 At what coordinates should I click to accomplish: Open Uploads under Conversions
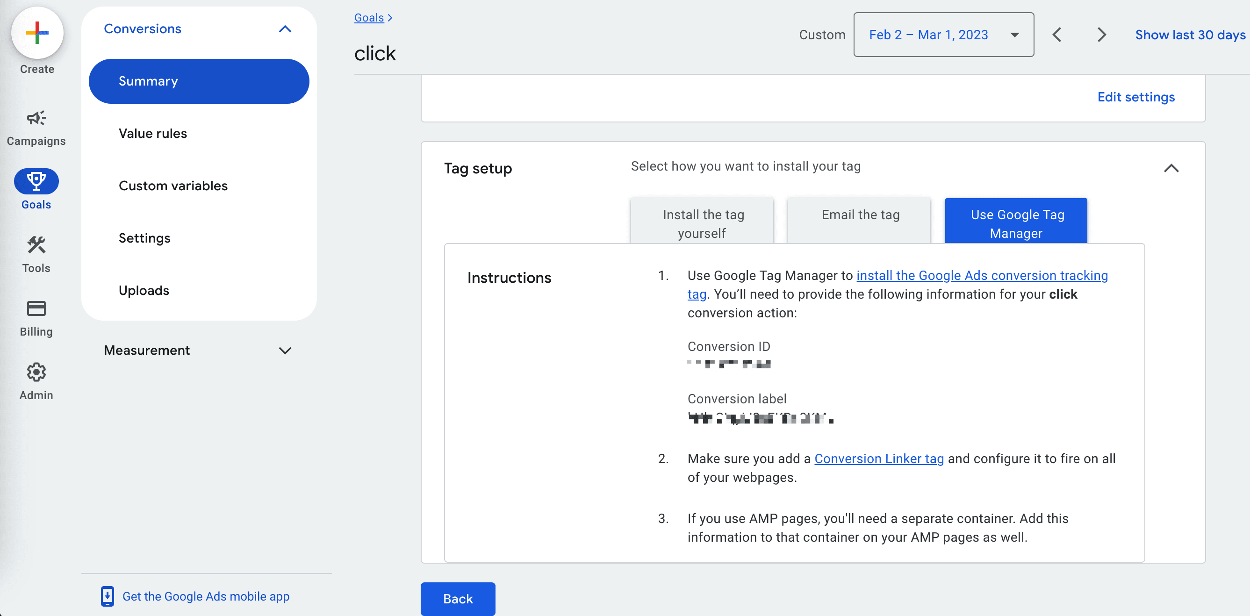pyautogui.click(x=144, y=290)
